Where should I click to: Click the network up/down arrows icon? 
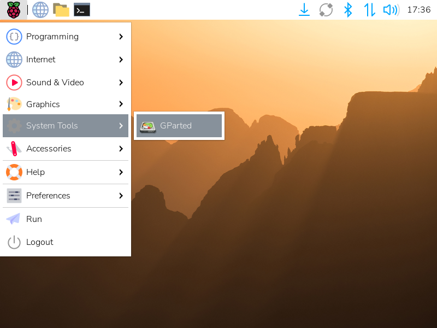point(369,10)
